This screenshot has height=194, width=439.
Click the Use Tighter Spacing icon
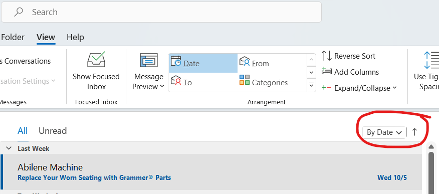tap(431, 60)
